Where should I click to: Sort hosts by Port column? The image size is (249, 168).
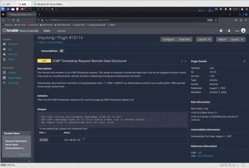43,133
